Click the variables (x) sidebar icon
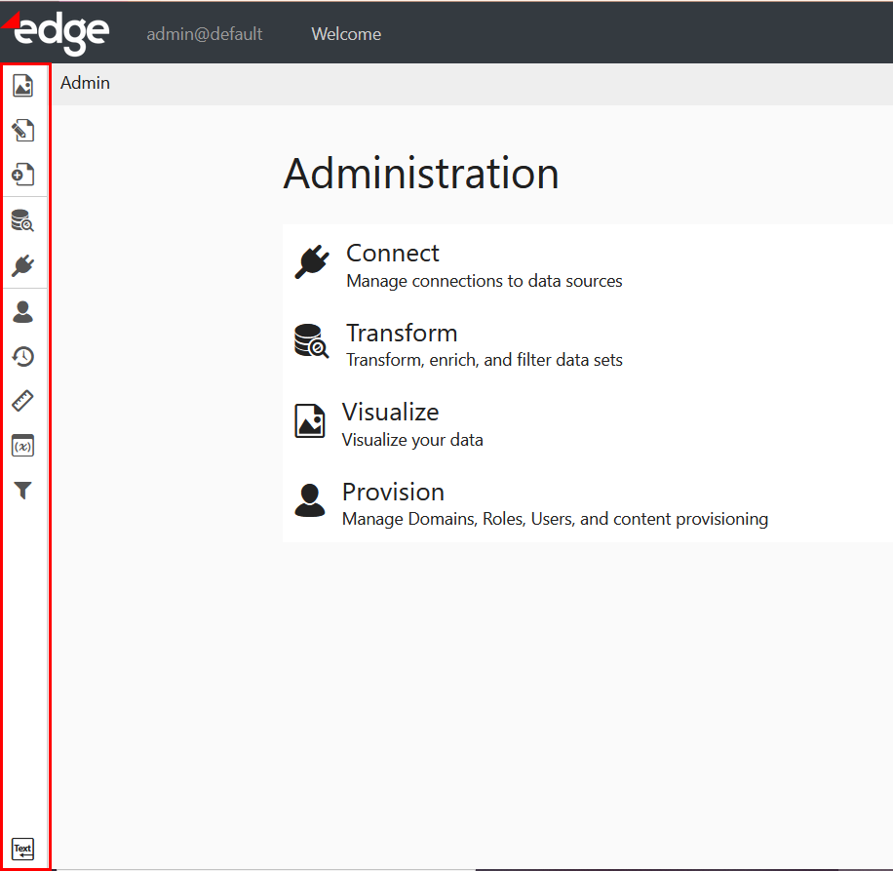The height and width of the screenshot is (871, 893). (x=22, y=446)
